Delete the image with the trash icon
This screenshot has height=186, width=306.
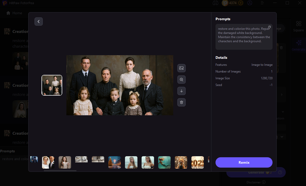click(181, 102)
